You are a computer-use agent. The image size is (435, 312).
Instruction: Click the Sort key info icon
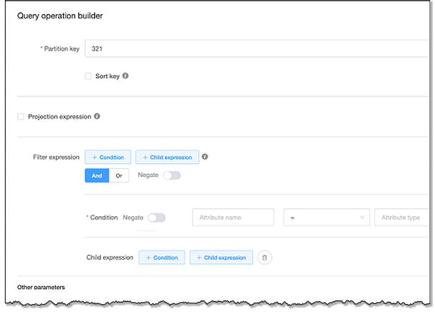126,76
